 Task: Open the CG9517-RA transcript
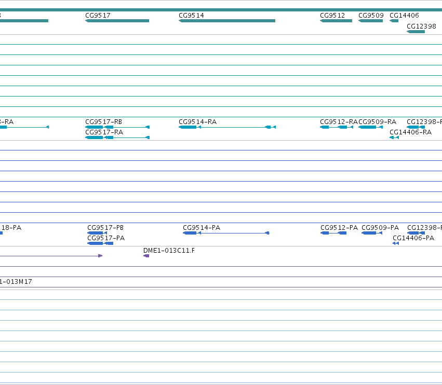click(117, 137)
